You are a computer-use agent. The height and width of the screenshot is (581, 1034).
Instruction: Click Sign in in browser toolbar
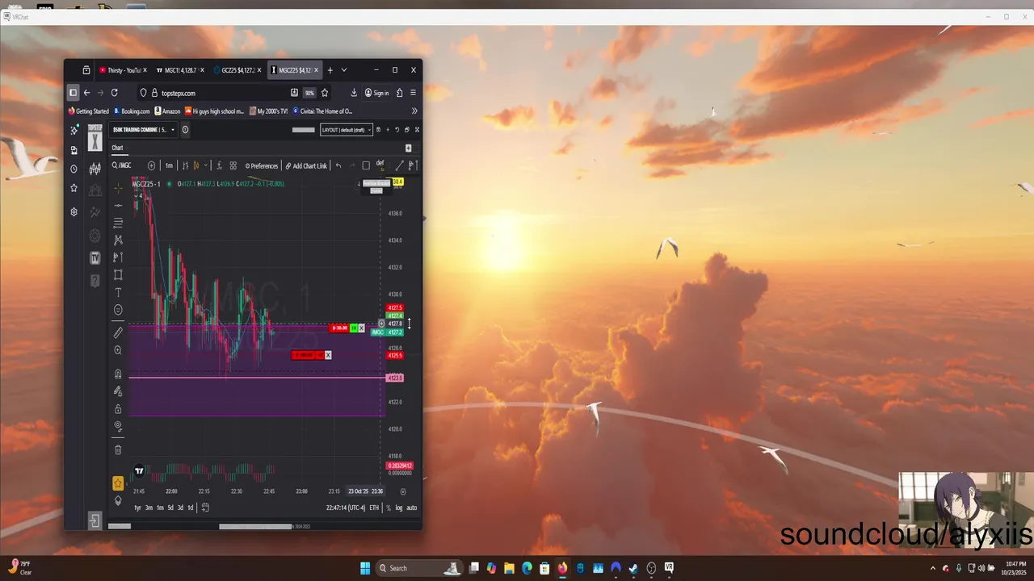point(376,93)
